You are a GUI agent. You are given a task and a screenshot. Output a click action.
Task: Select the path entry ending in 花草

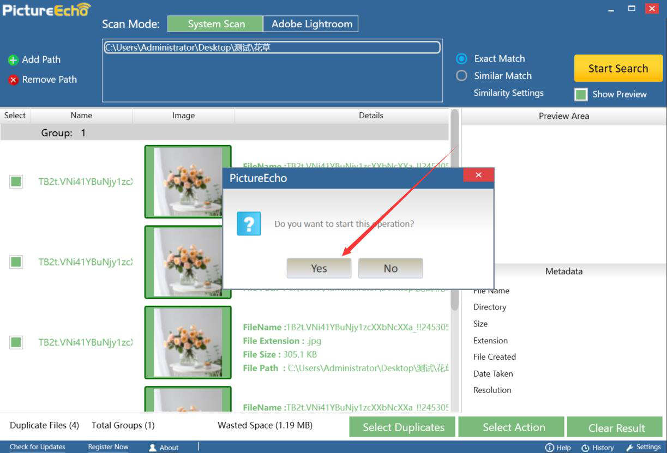click(x=272, y=48)
